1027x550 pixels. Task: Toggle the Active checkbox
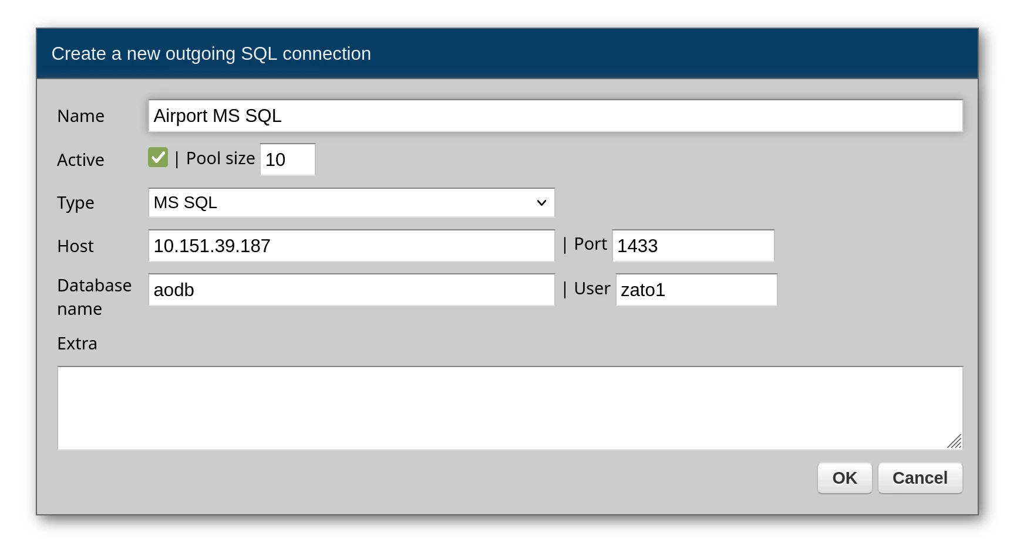[158, 158]
